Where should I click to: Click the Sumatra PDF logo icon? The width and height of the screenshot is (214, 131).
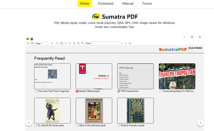(x=96, y=17)
